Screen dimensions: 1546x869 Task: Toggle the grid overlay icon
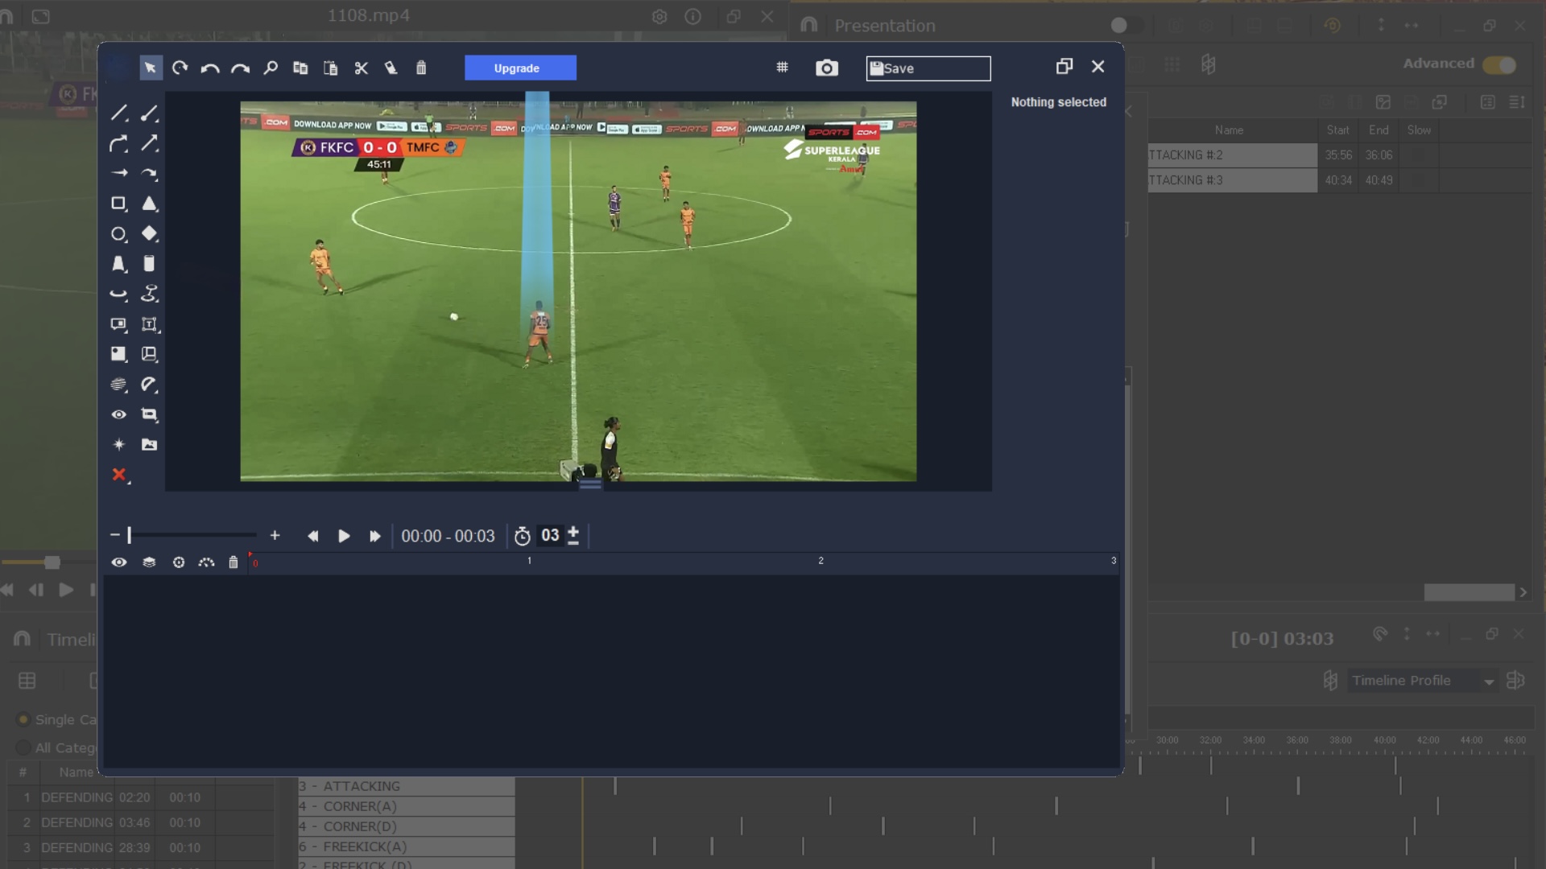[x=782, y=68]
